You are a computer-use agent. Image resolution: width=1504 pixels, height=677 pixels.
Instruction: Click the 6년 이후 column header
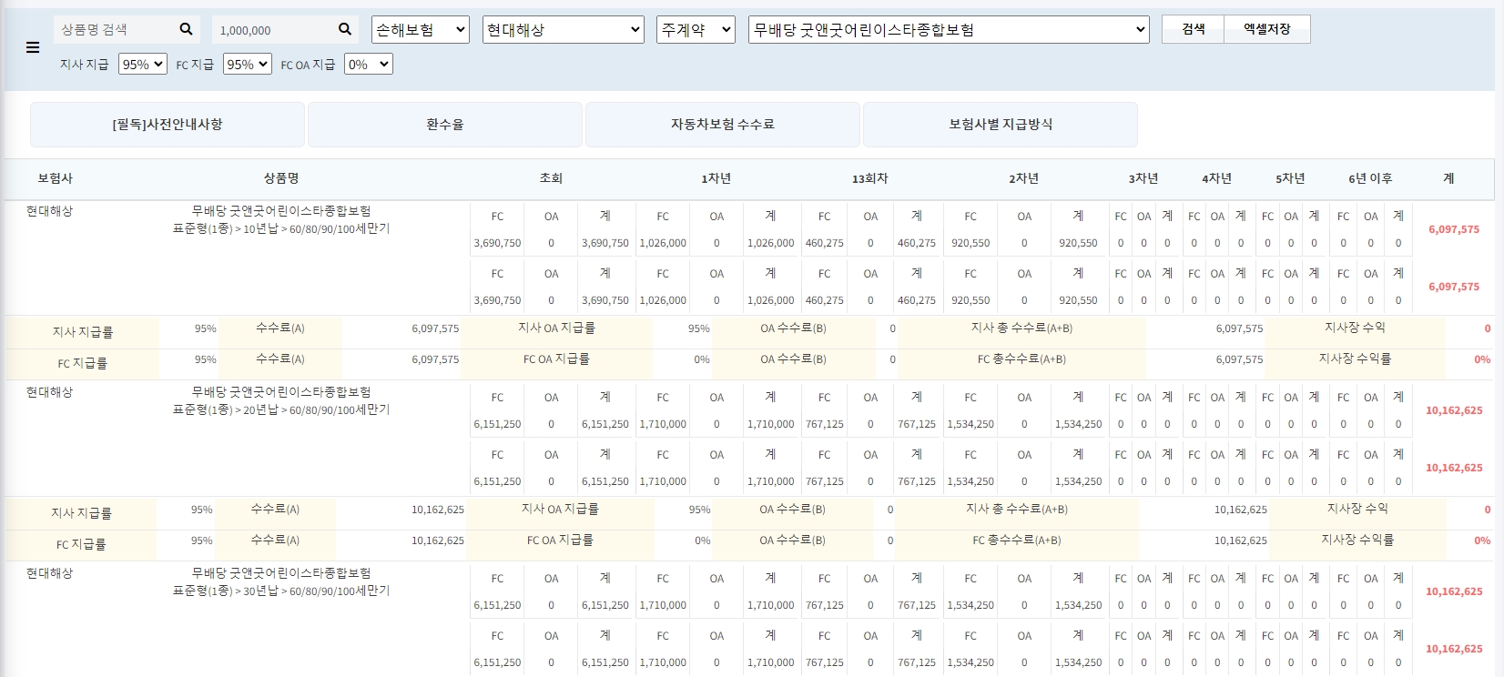(x=1370, y=178)
